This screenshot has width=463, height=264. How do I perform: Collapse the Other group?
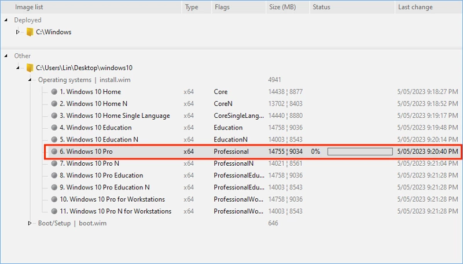[x=6, y=55]
